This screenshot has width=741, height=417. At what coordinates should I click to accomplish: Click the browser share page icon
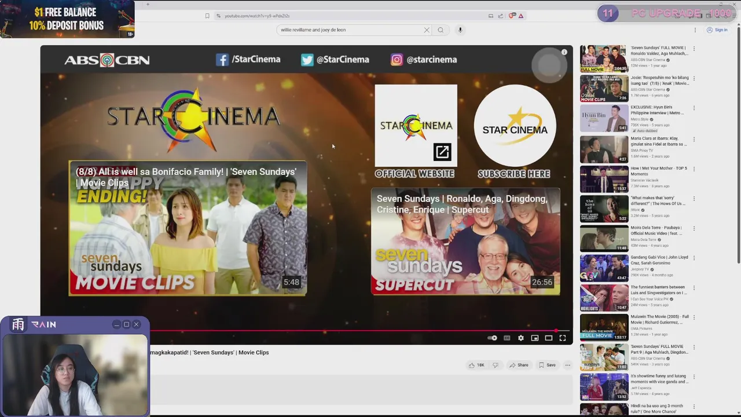500,16
